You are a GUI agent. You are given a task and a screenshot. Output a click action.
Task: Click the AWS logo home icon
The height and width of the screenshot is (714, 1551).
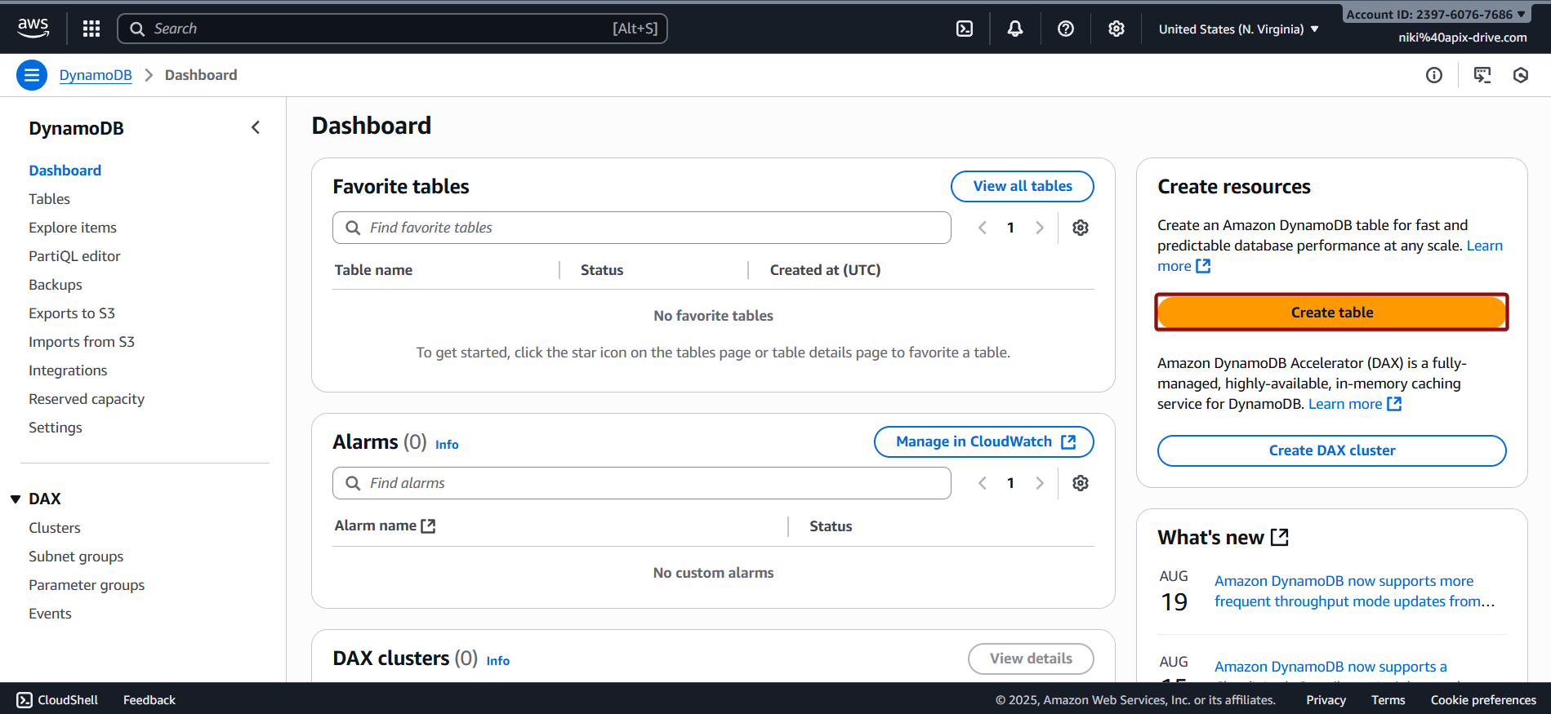(33, 27)
